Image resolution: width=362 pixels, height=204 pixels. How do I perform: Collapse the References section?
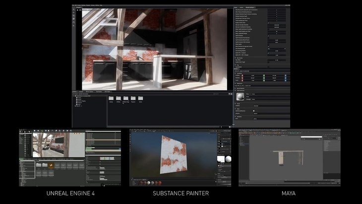pyautogui.click(x=236, y=83)
